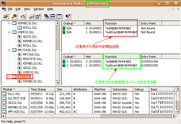The height and width of the screenshot is (124, 181).
Task: Sort imports pane by Function column
Action: coord(122,23)
